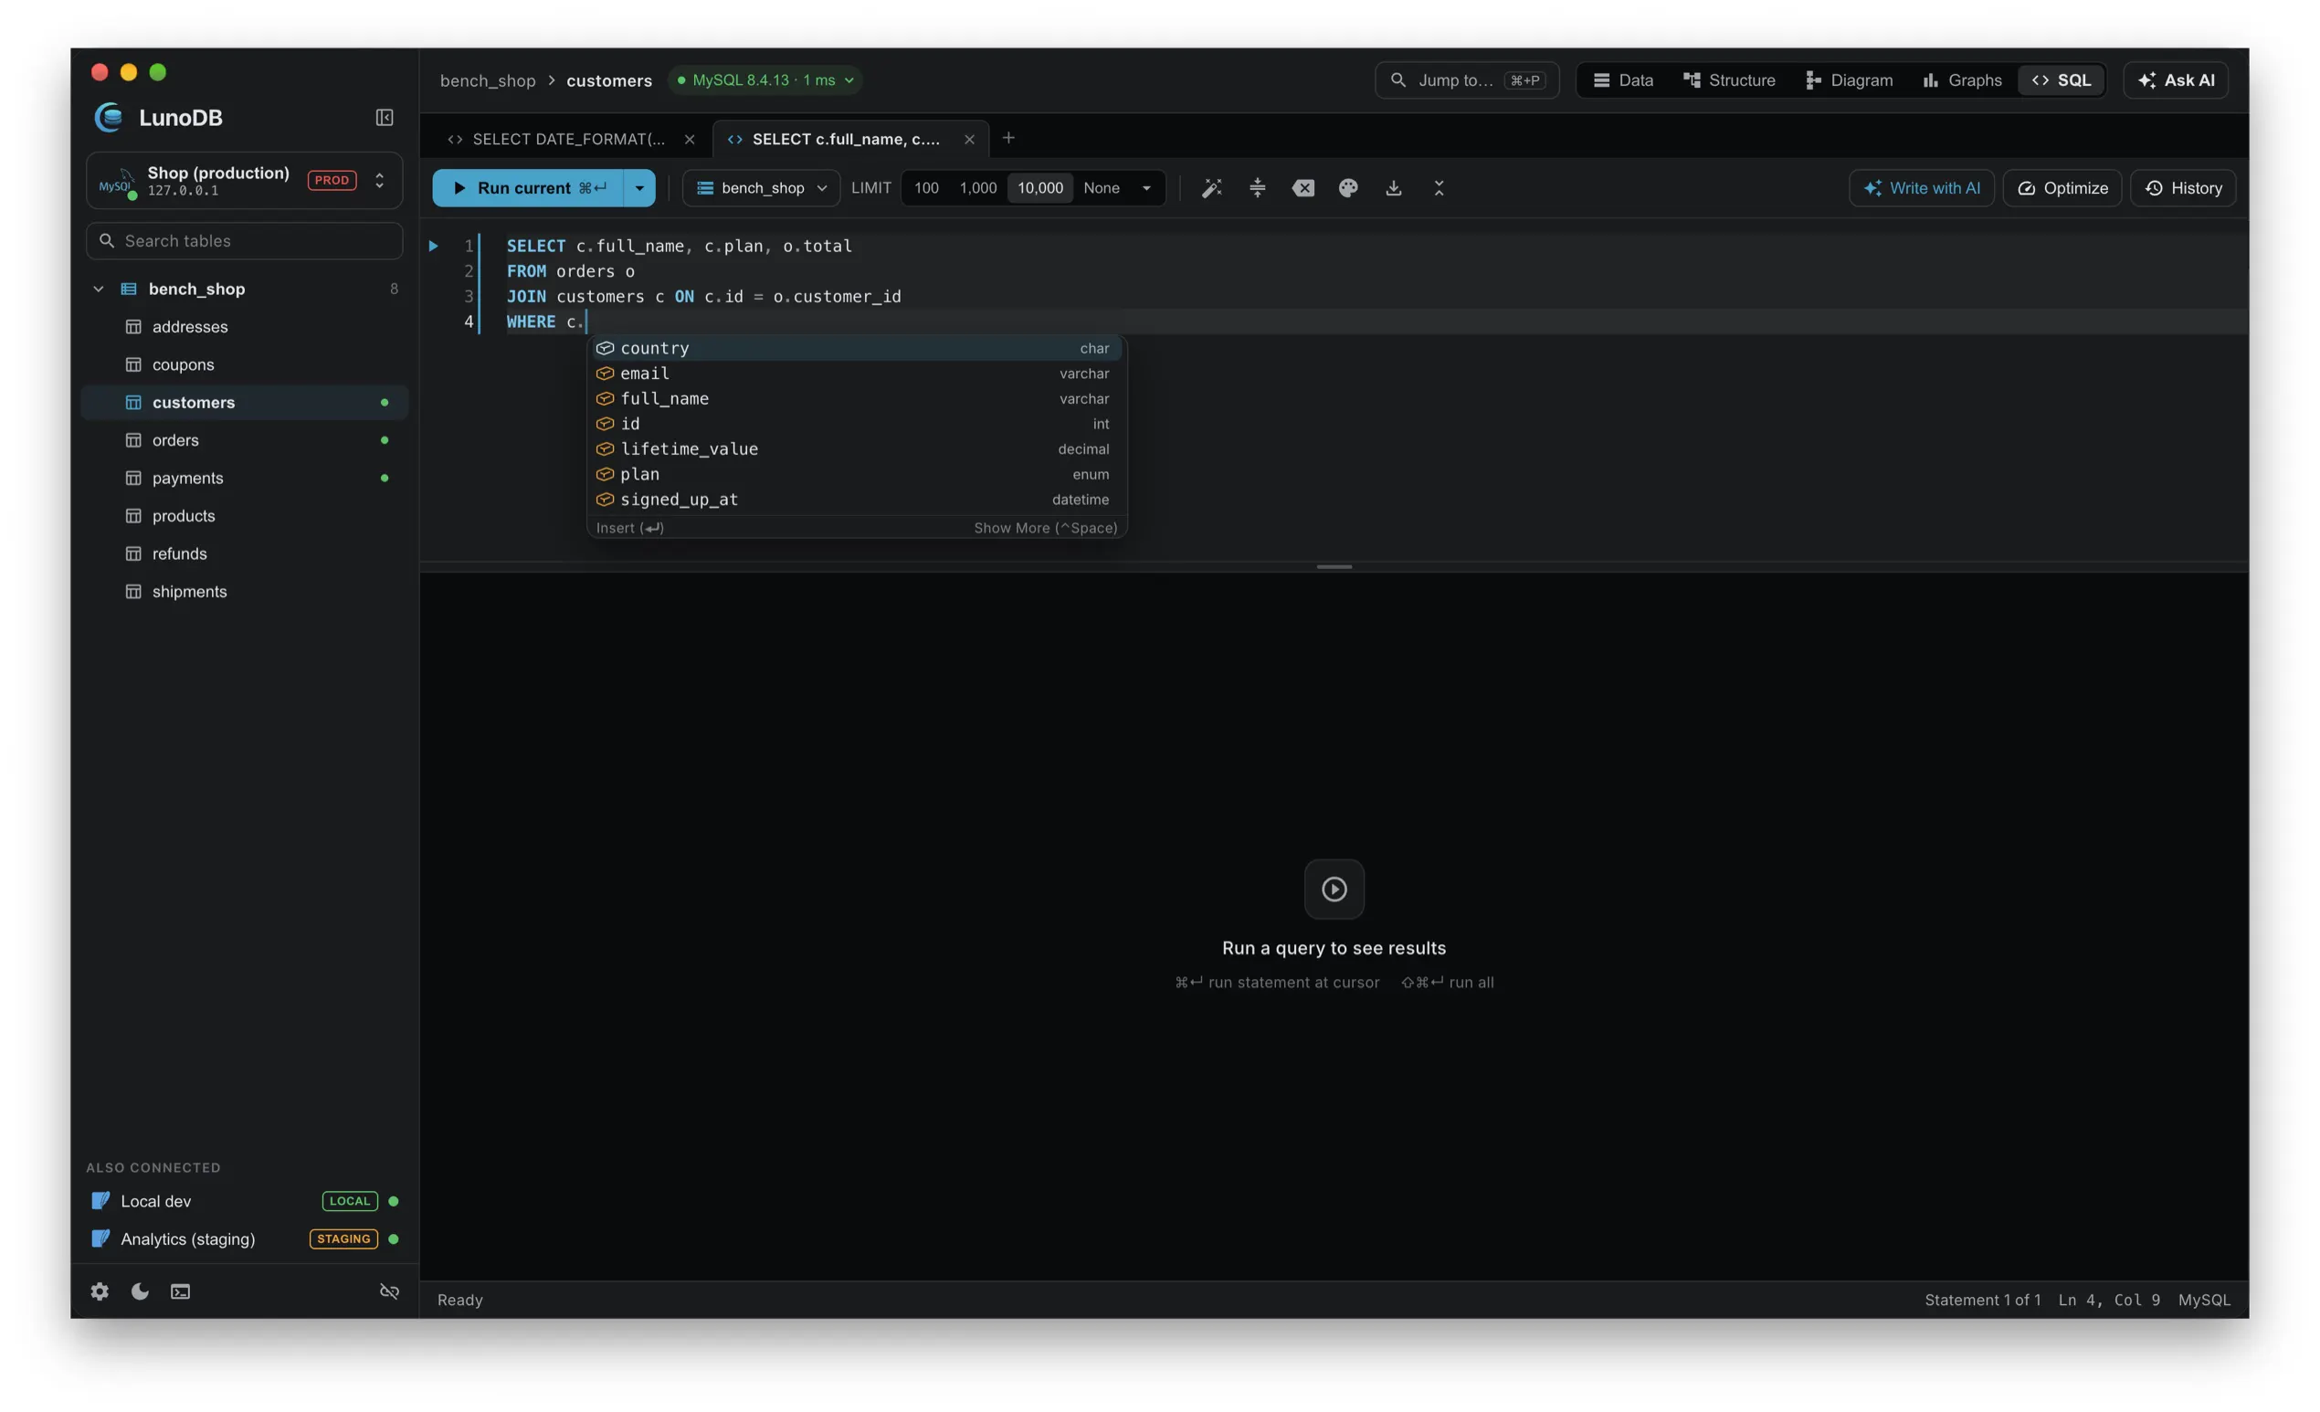Screen dimensions: 2320x1412
Task: Click Write with AI button
Action: 1921,188
